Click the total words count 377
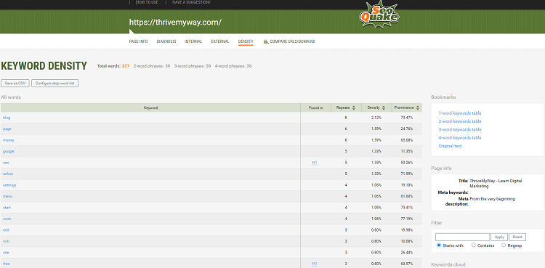 [x=126, y=66]
